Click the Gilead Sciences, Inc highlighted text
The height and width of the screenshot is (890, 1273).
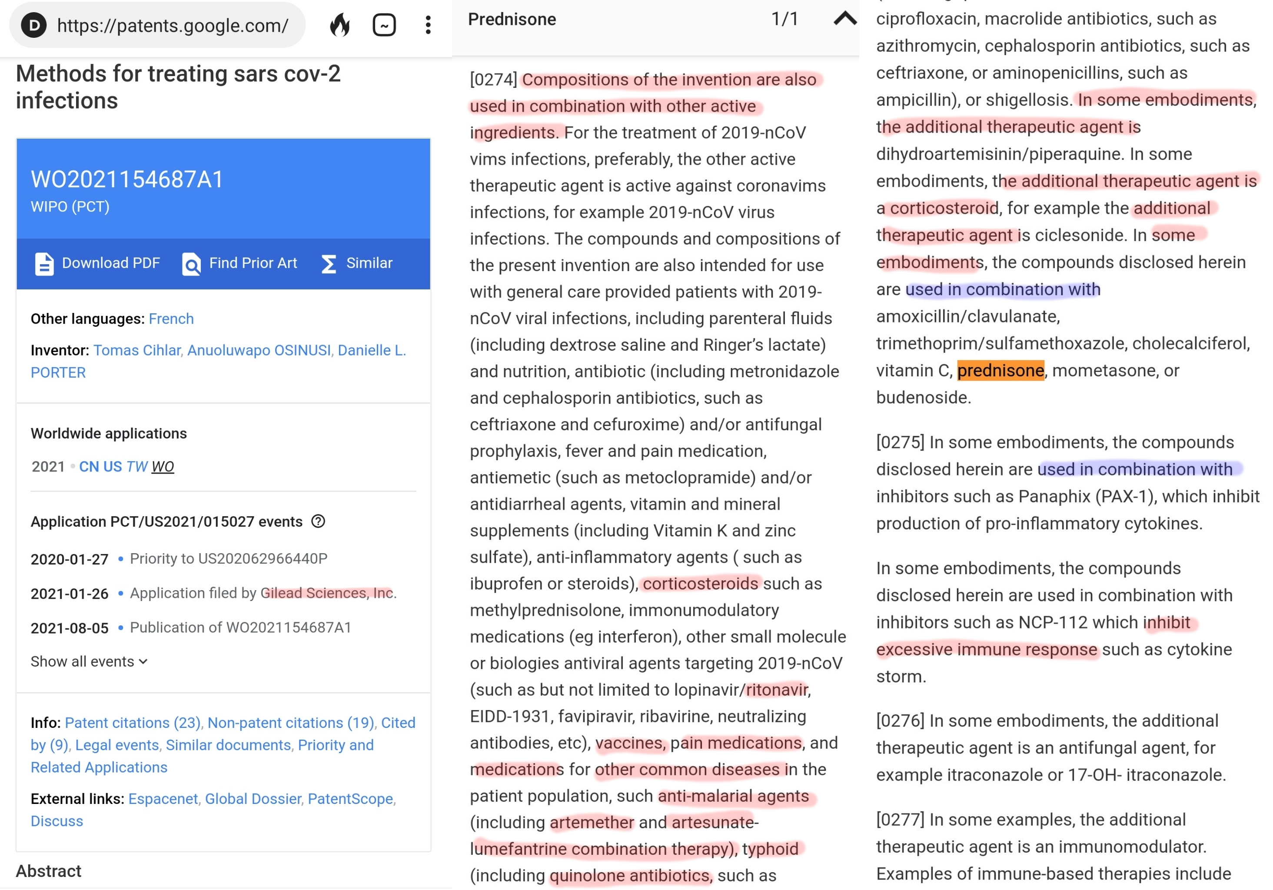click(326, 593)
